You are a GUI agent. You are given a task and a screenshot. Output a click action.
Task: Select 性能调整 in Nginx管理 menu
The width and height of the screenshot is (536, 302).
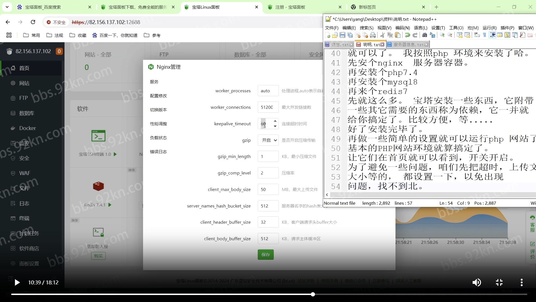coord(158,124)
